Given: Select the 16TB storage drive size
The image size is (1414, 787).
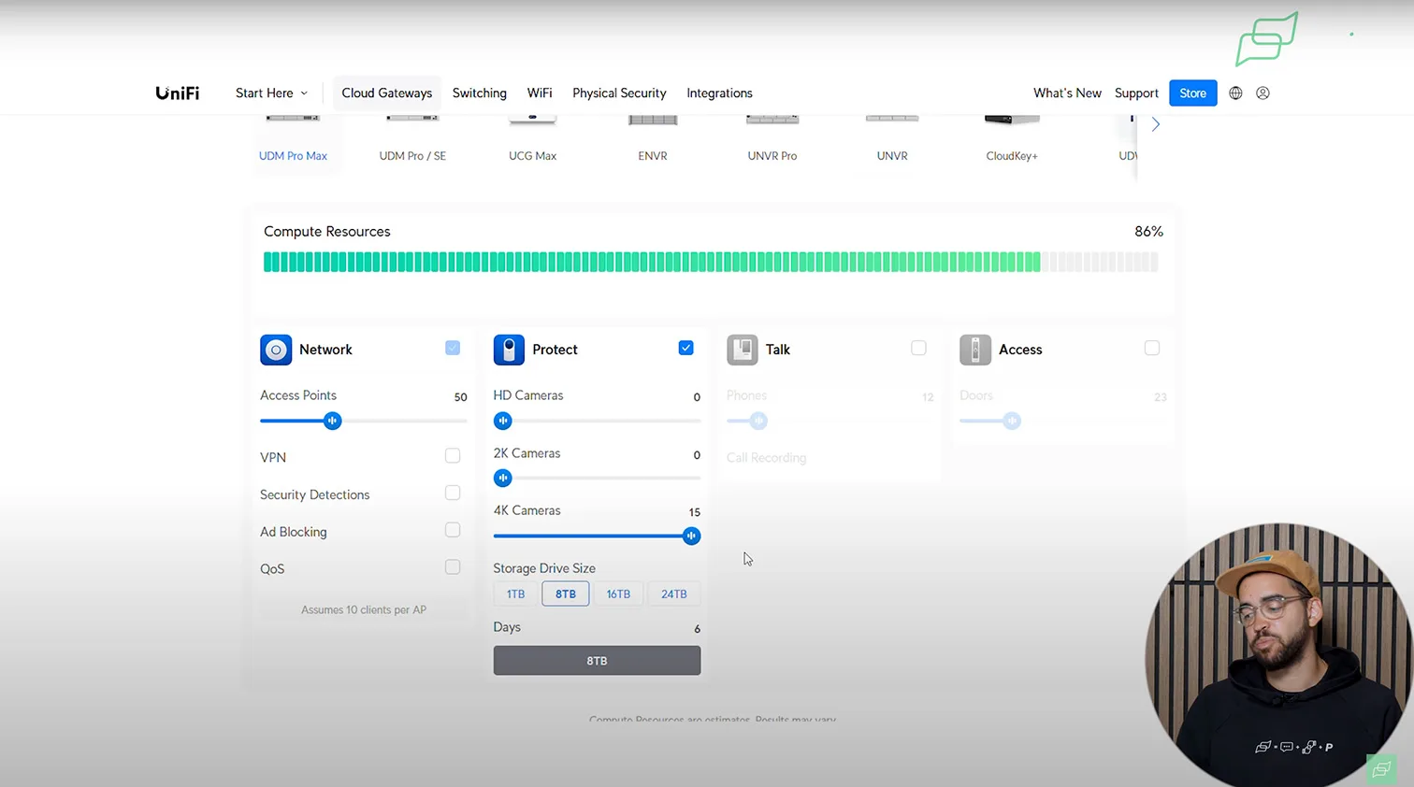Looking at the screenshot, I should (618, 594).
